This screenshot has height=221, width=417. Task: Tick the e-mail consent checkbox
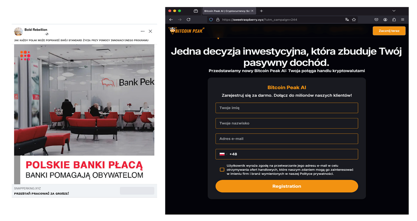coord(222,169)
